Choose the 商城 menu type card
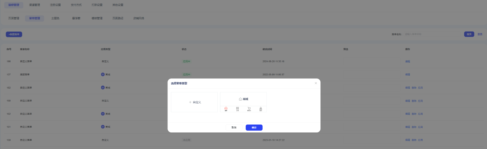The image size is (487, 149). tap(243, 99)
